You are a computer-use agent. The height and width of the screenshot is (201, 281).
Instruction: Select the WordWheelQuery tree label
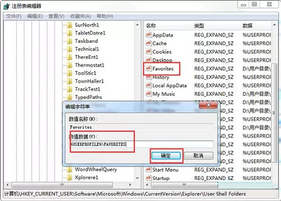[x=96, y=169]
